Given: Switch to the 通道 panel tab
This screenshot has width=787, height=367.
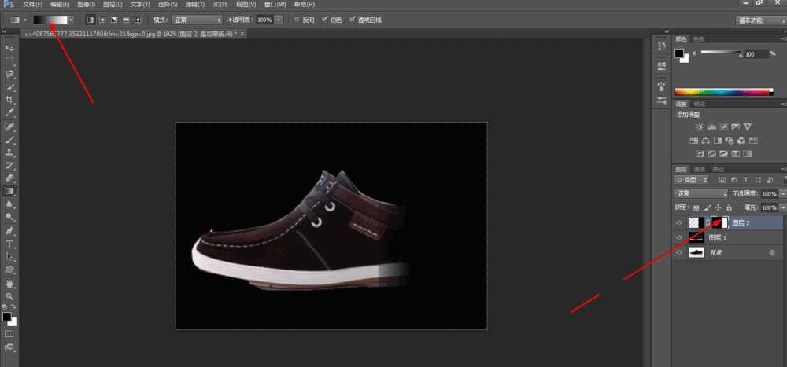Looking at the screenshot, I should (x=700, y=169).
